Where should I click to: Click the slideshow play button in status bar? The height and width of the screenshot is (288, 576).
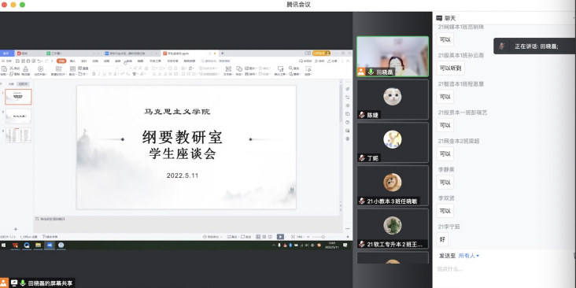280,237
